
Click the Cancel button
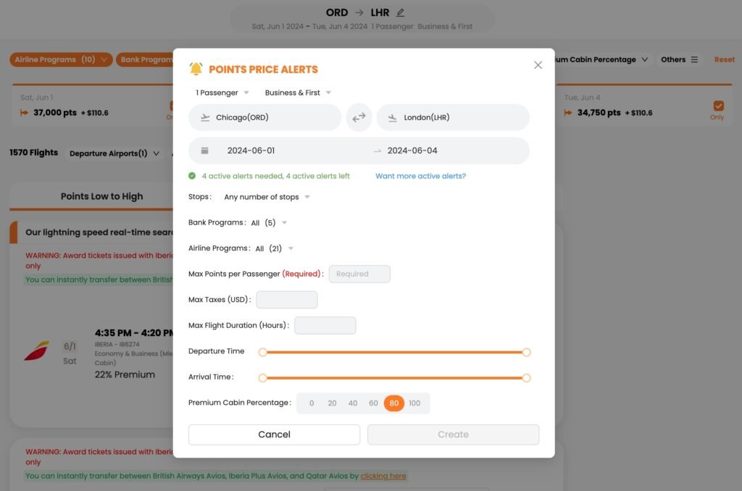click(274, 435)
